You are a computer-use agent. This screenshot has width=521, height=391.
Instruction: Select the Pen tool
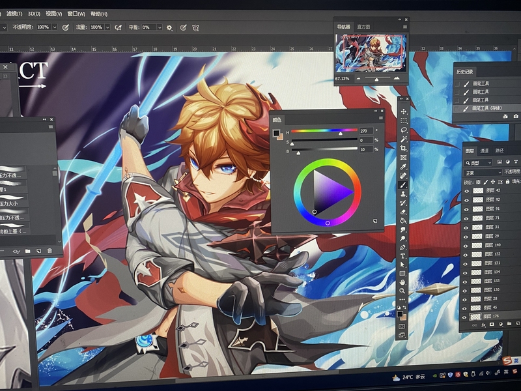point(402,248)
